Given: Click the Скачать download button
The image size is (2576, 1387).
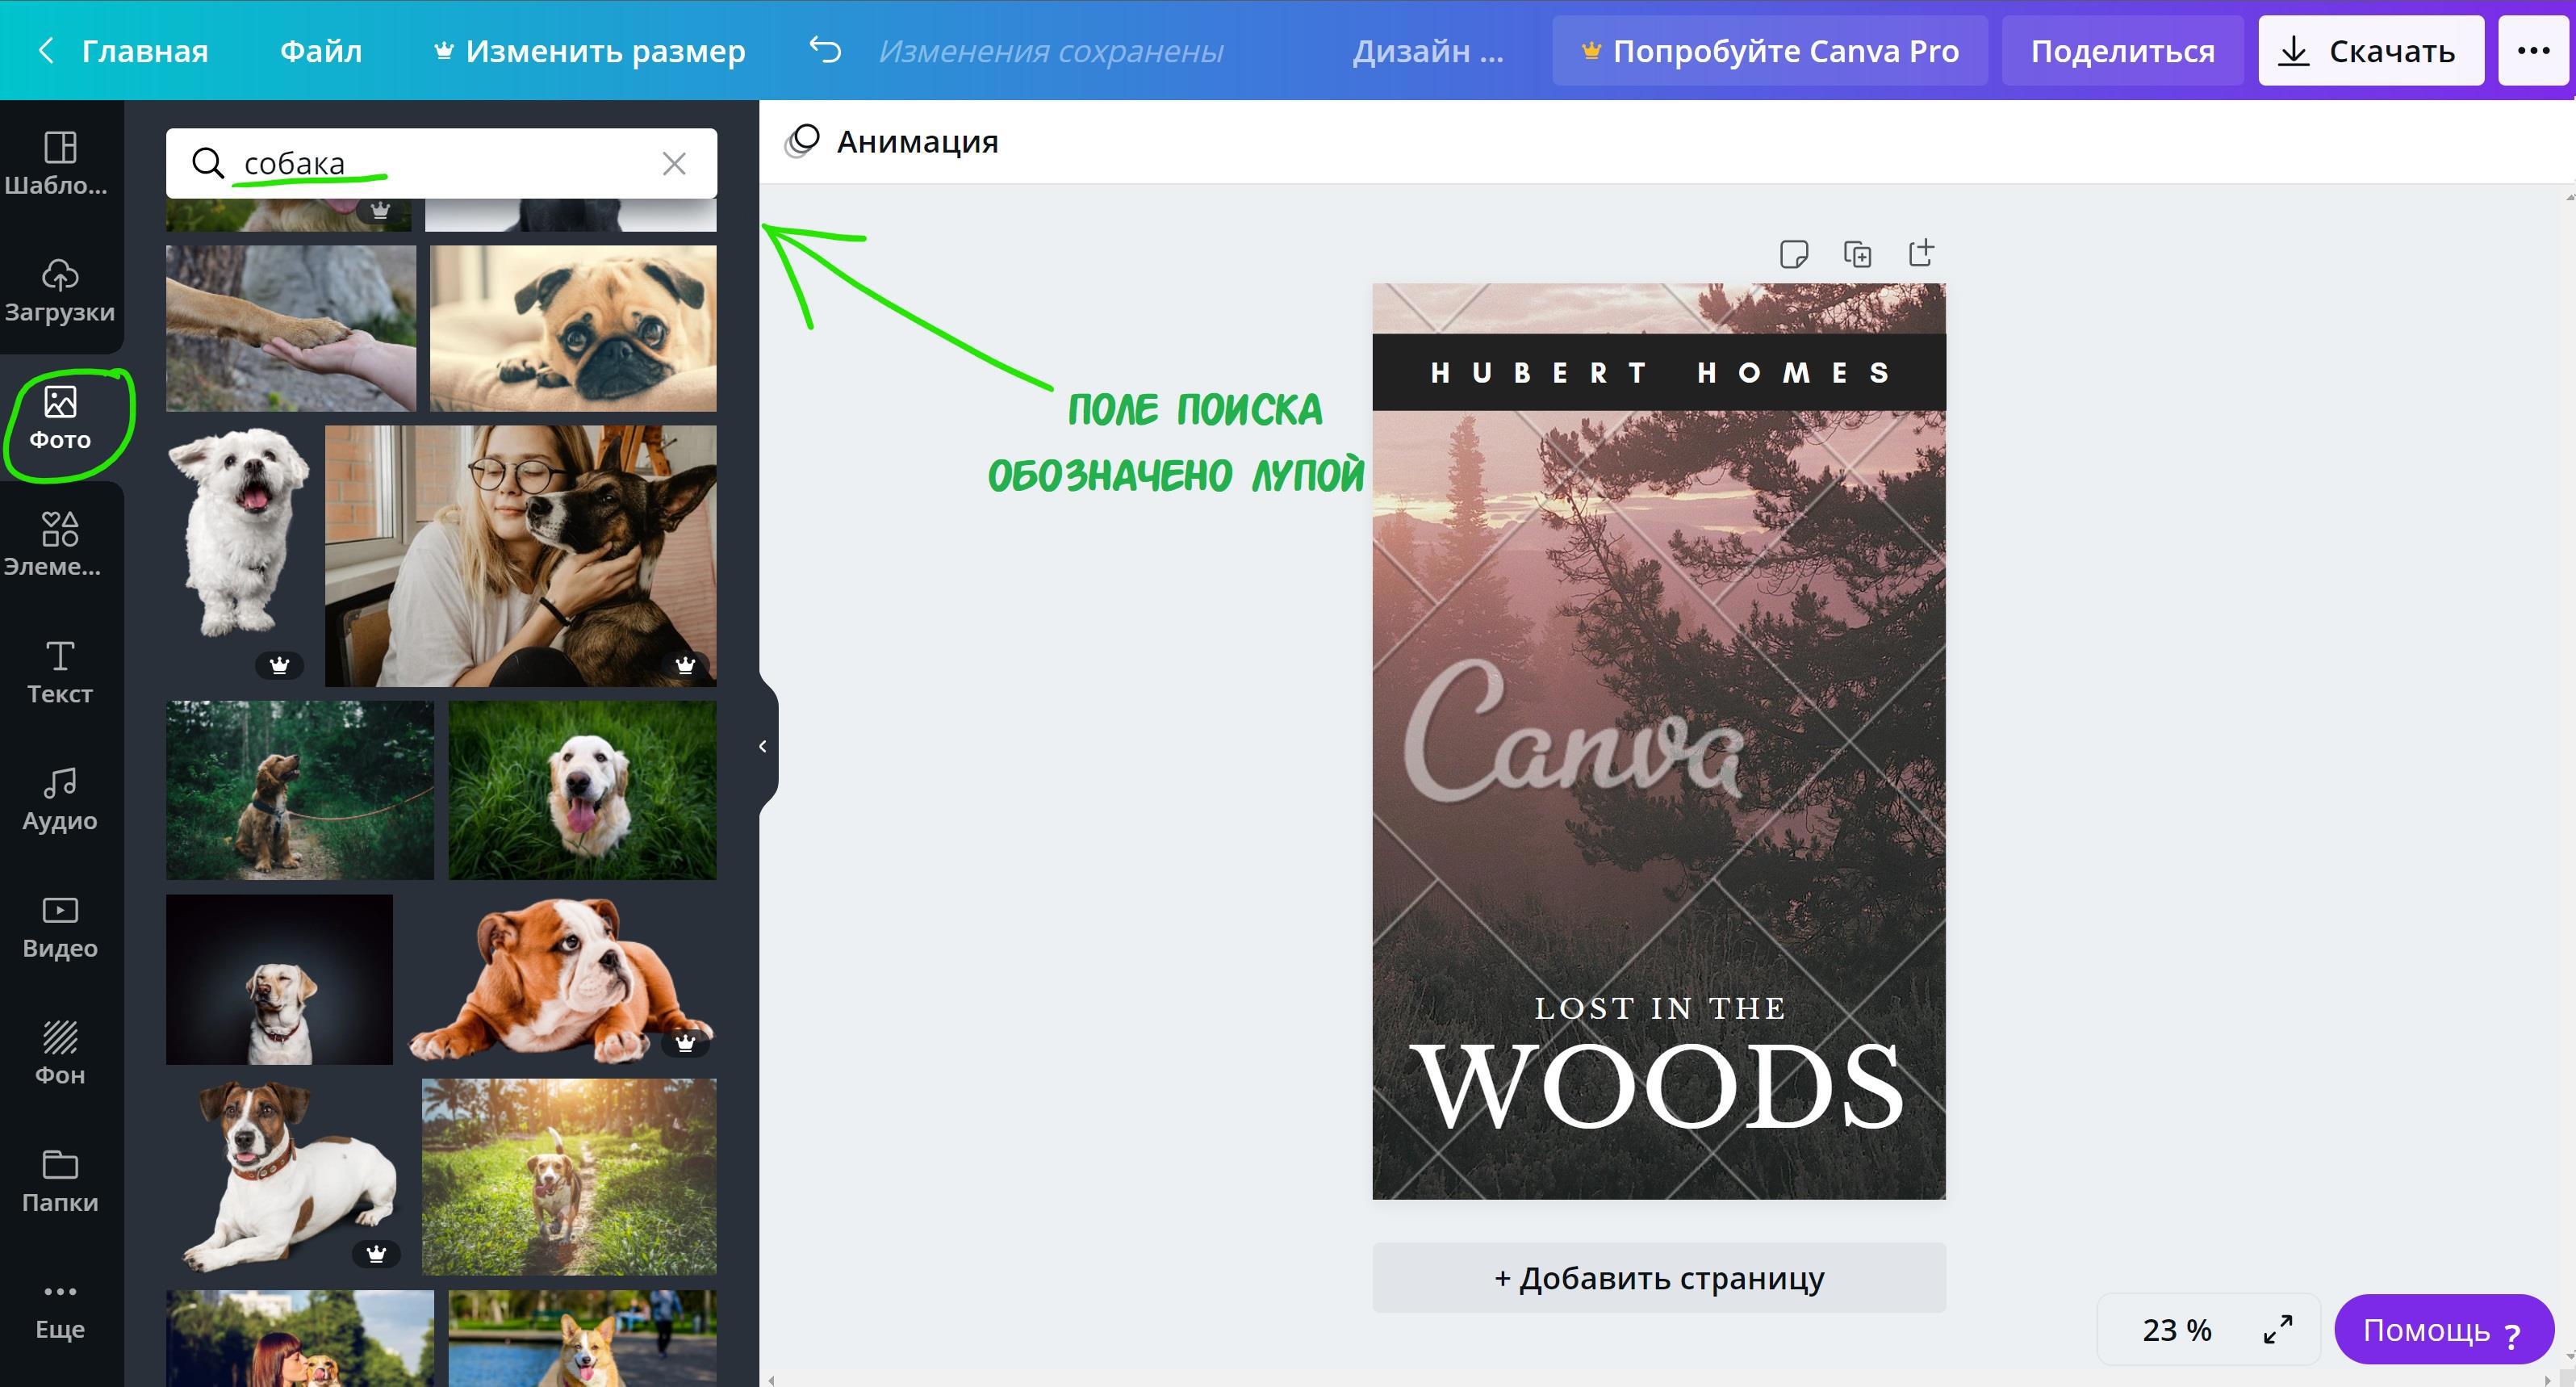Looking at the screenshot, I should point(2369,50).
